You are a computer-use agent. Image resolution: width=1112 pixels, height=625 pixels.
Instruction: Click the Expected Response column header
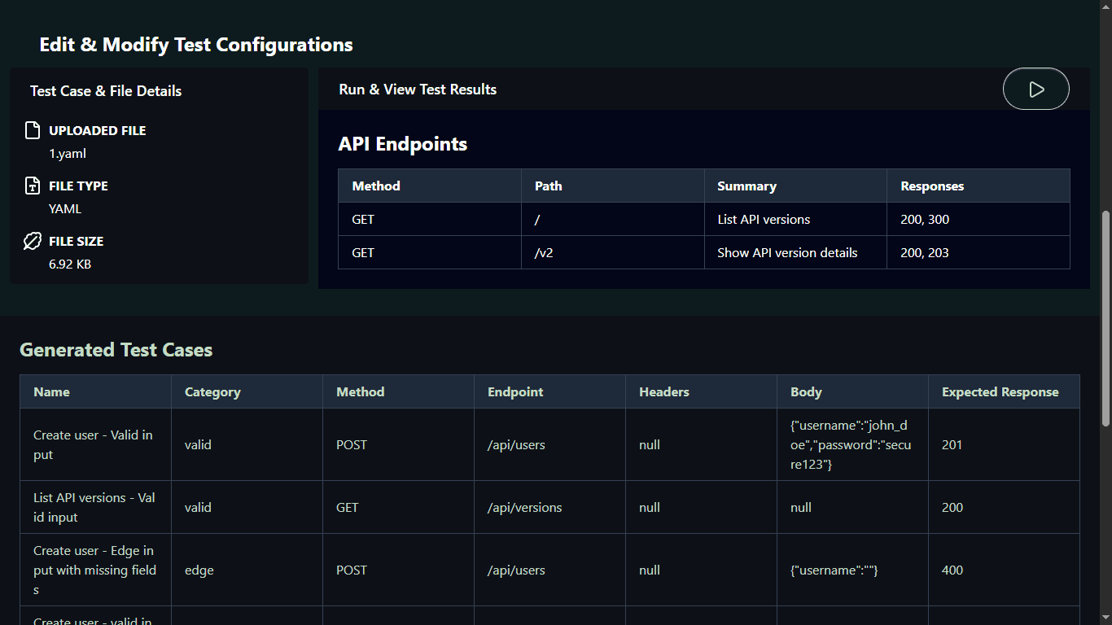tap(1004, 391)
